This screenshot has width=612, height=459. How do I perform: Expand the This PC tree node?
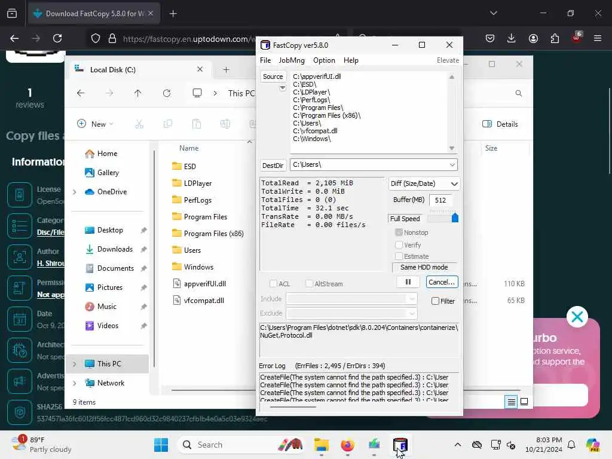point(75,364)
